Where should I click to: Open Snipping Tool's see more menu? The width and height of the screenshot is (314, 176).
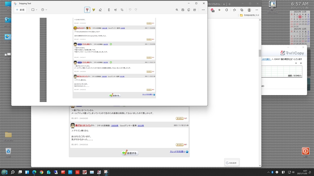point(203,10)
